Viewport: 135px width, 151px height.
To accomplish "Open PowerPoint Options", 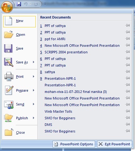I will point(74,144).
